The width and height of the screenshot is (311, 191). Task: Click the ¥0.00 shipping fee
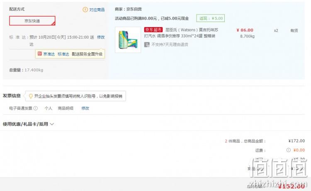pyautogui.click(x=299, y=150)
